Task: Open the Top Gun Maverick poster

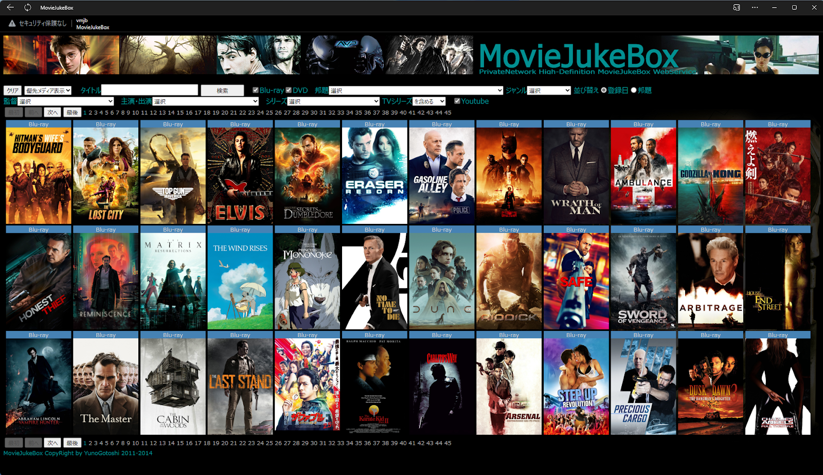Action: coord(173,175)
